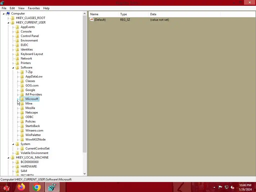This screenshot has width=256, height=192.
Task: Click the Google folder icon
Action: tap(22, 90)
